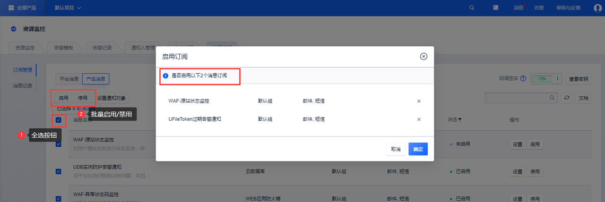
Task: Toggle the select-all checkbox in table header
Action: 59,120
